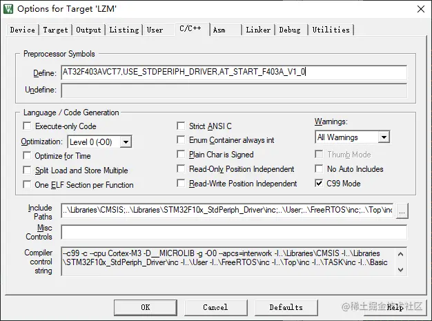Go to the Utilities tab
This screenshot has height=321, width=432.
pos(331,30)
